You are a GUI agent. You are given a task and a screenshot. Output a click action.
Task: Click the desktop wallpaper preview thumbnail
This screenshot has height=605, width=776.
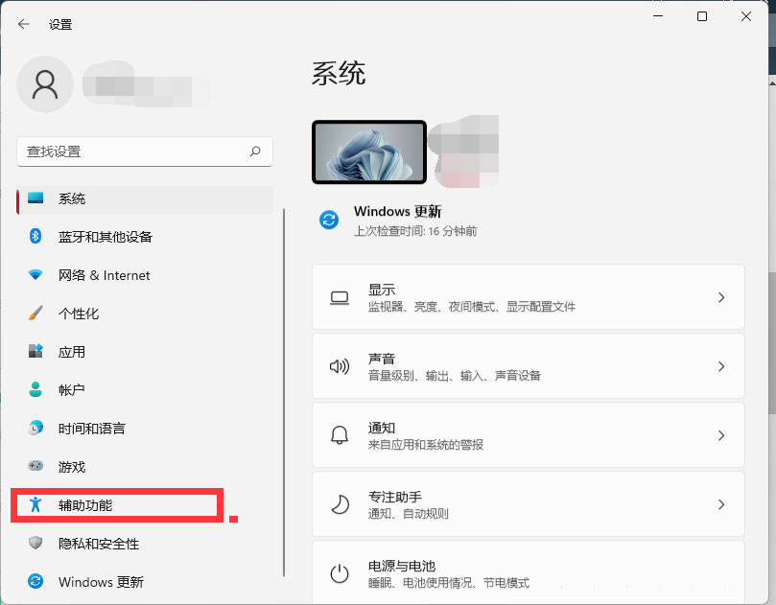[368, 151]
